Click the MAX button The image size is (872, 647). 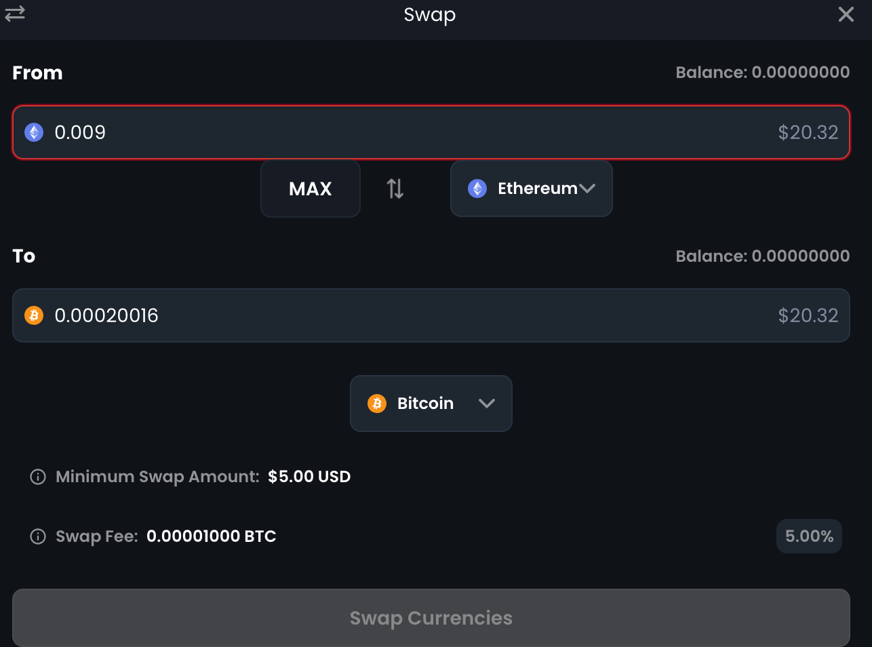pyautogui.click(x=311, y=189)
